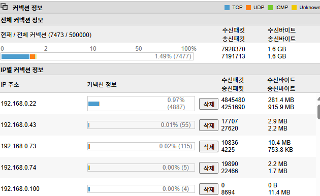The image size is (320, 196).
Task: Click the 전체 커넥션 정보 section header
Action: pyautogui.click(x=22, y=20)
